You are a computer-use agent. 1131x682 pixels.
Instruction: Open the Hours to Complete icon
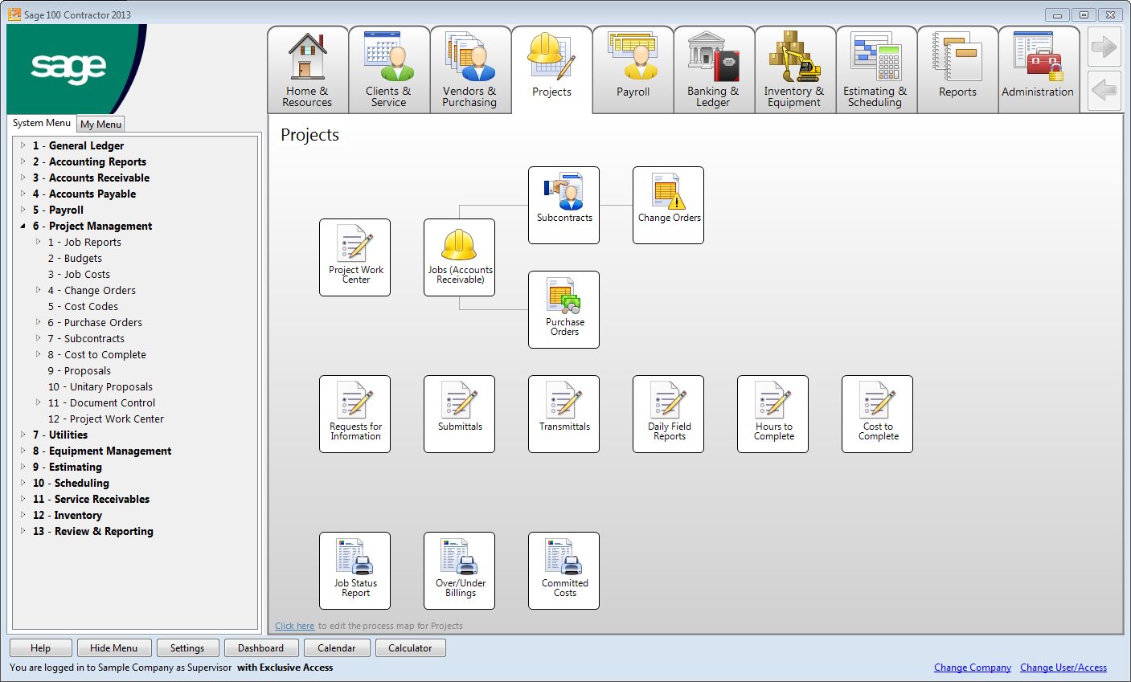pos(773,414)
